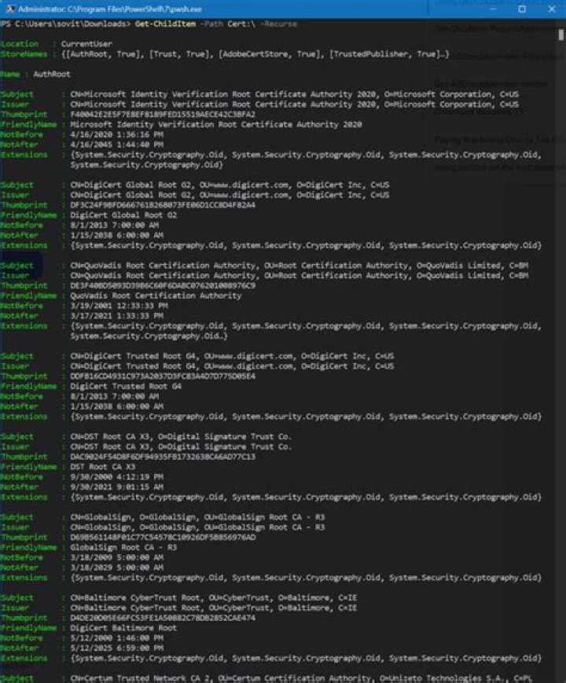Screen dimensions: 566x683
Task: Click the Subject line 'CN=Baltimore CyberTrust Root'
Action: pos(214,598)
